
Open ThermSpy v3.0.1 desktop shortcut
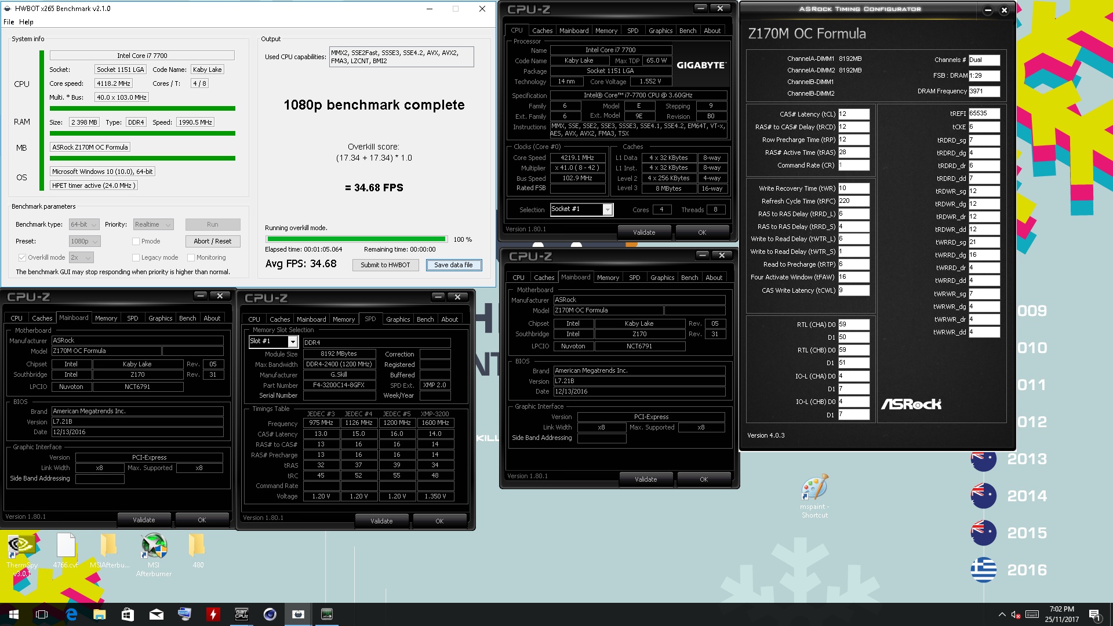click(x=22, y=554)
